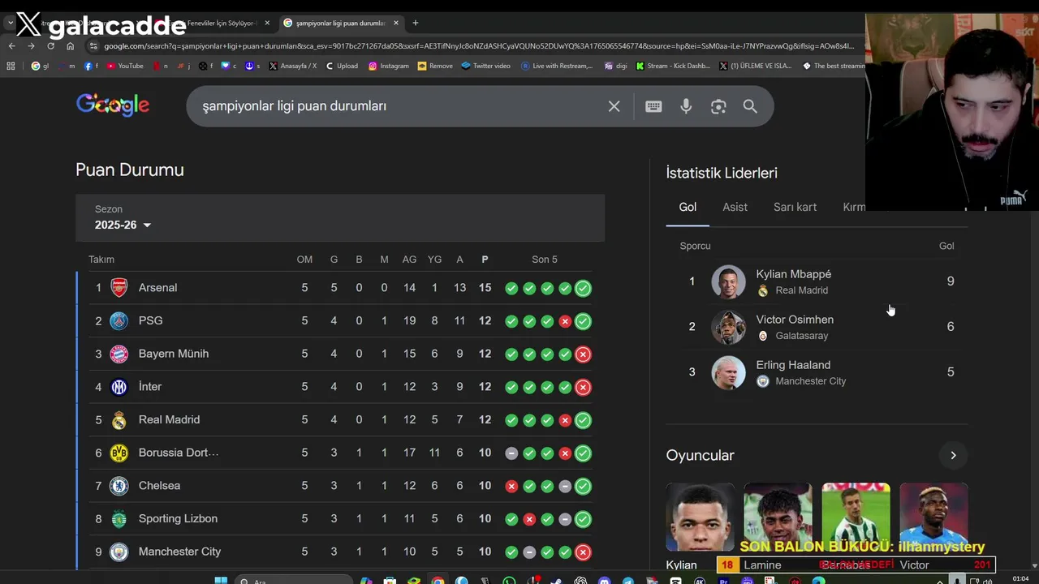
Task: Open the Sporting Lizbon team row
Action: point(340,519)
